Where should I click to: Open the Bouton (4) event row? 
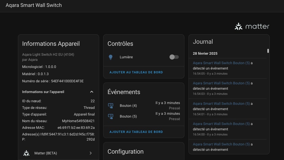[144, 106]
